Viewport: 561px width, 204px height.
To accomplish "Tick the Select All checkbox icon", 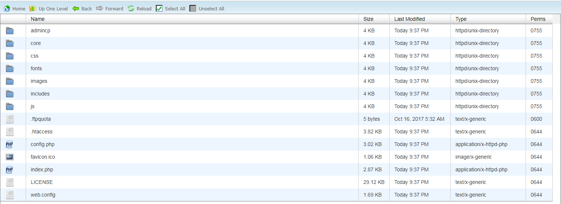I will coord(159,9).
